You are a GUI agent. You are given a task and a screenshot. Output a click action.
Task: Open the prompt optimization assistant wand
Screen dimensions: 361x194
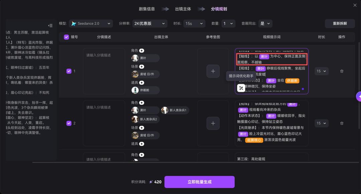click(x=241, y=88)
